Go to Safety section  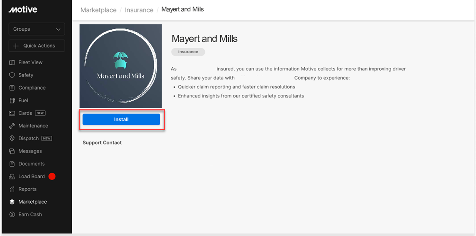26,75
